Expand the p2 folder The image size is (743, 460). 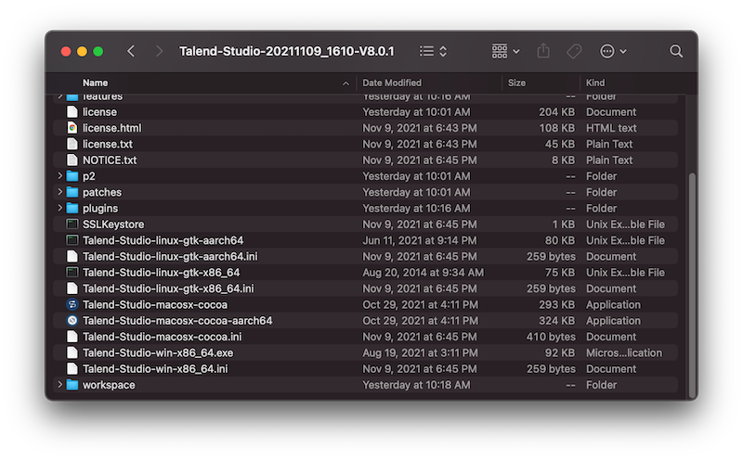click(x=60, y=176)
